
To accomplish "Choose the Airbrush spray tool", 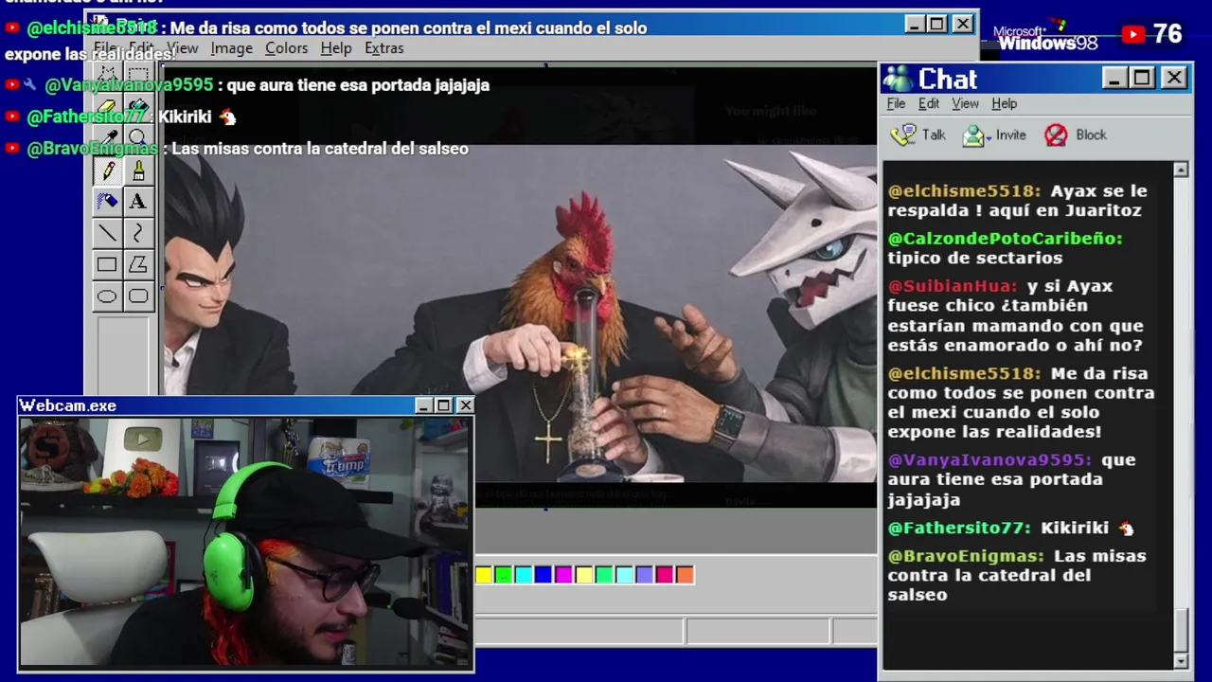I will pos(107,202).
